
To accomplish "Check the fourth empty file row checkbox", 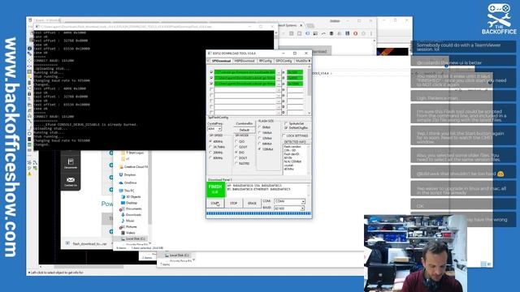I will point(211,89).
